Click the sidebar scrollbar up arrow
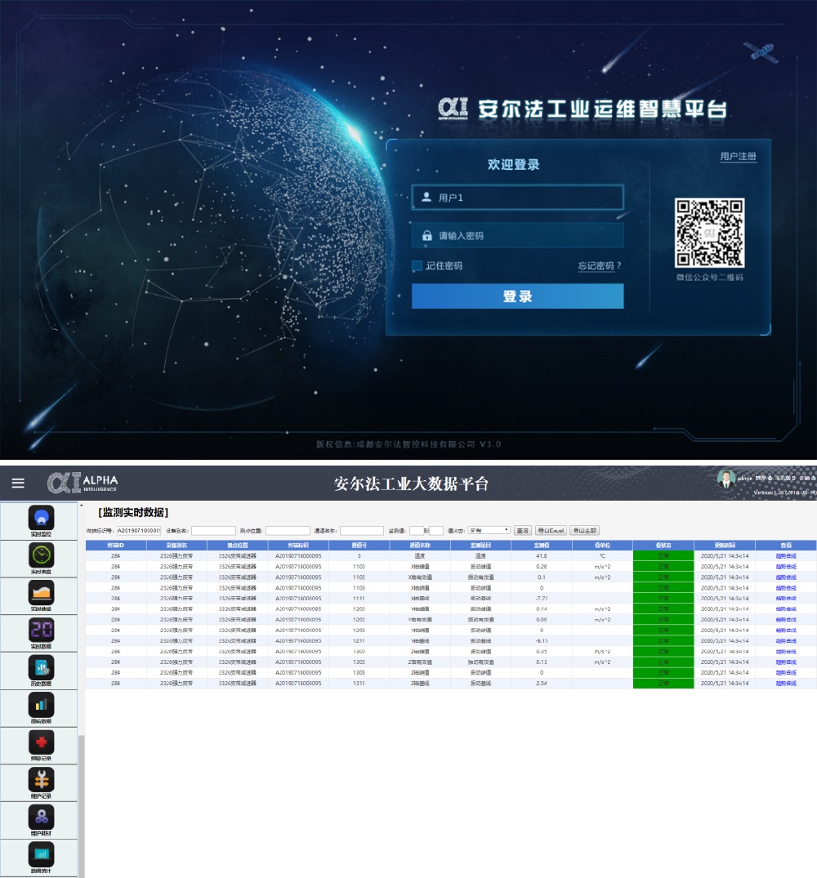Viewport: 817px width, 878px height. 81,505
